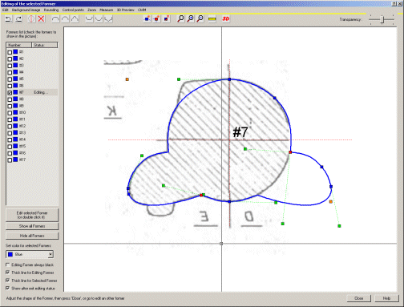The image size is (404, 307).
Task: Select the first lower rounding shape icon
Action: pyautogui.click(x=89, y=18)
